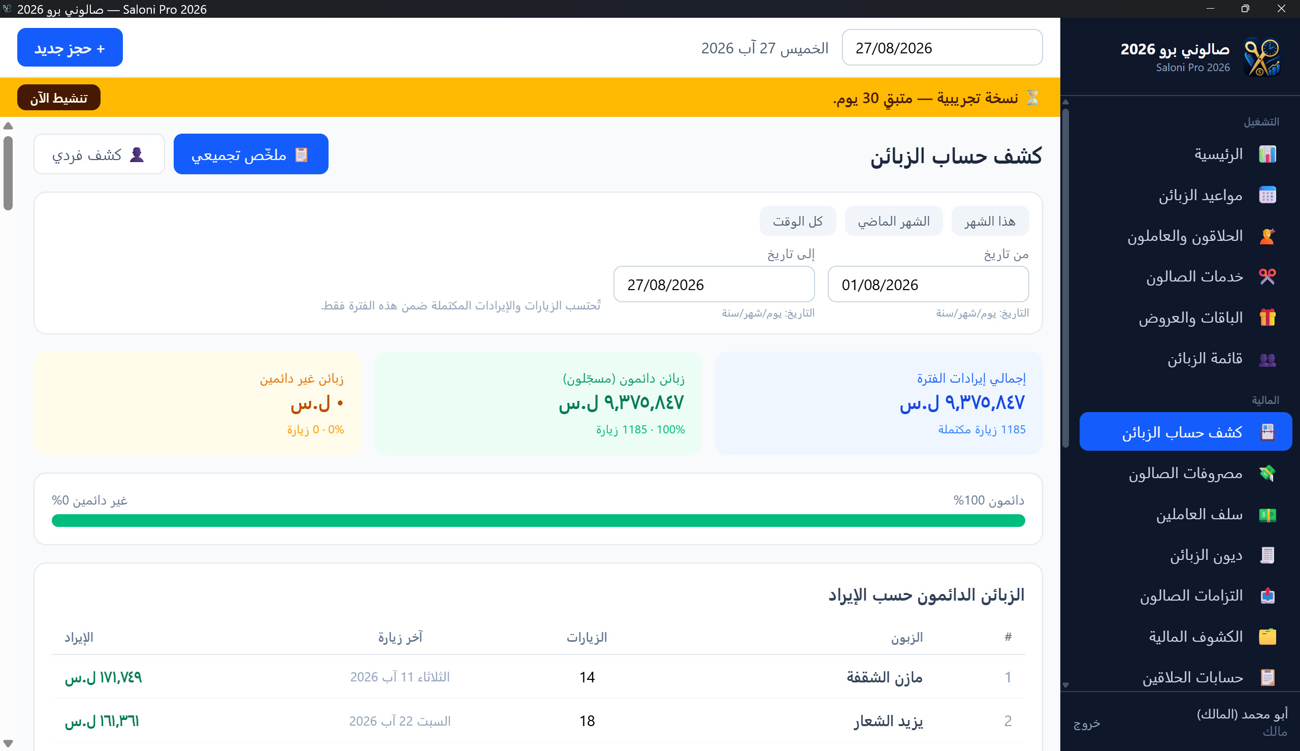
Task: Open التزامات الصالون menu item
Action: coord(1186,596)
